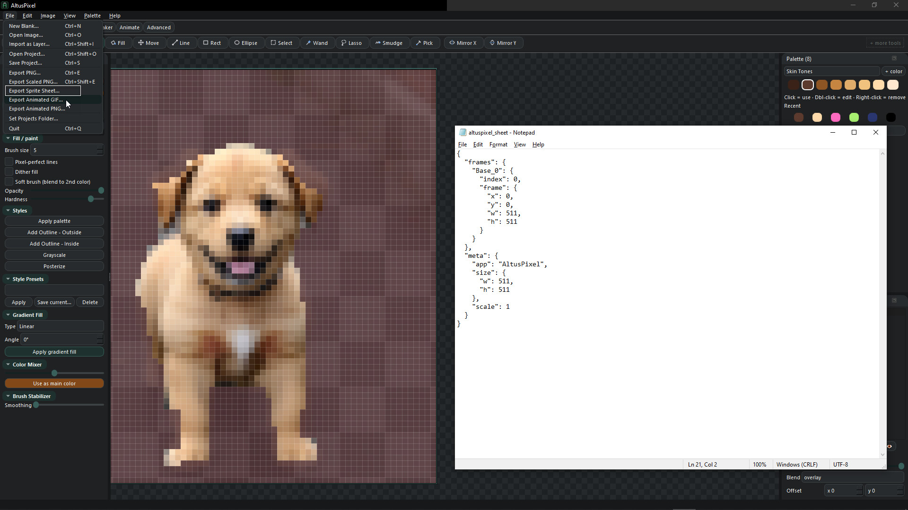
Task: Click the Grayscale button
Action: [x=54, y=255]
